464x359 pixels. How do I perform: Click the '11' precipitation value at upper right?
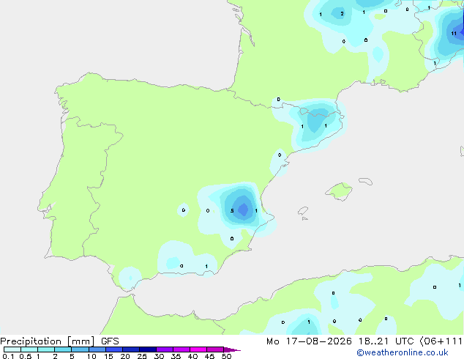point(454,34)
